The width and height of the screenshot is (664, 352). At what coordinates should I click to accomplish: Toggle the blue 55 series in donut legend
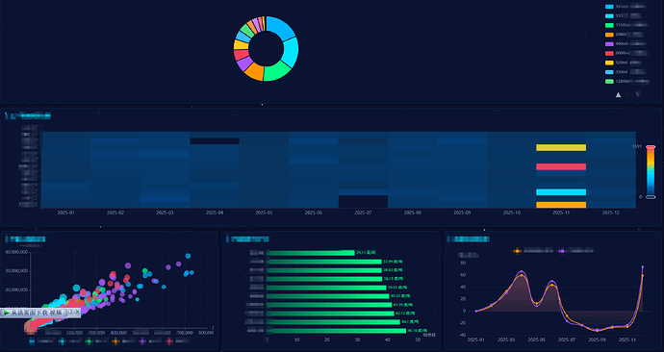tap(626, 7)
